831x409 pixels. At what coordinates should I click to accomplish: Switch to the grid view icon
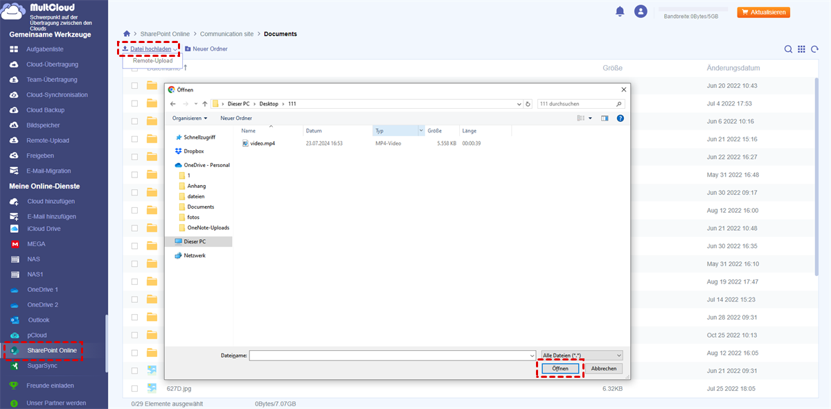click(801, 49)
